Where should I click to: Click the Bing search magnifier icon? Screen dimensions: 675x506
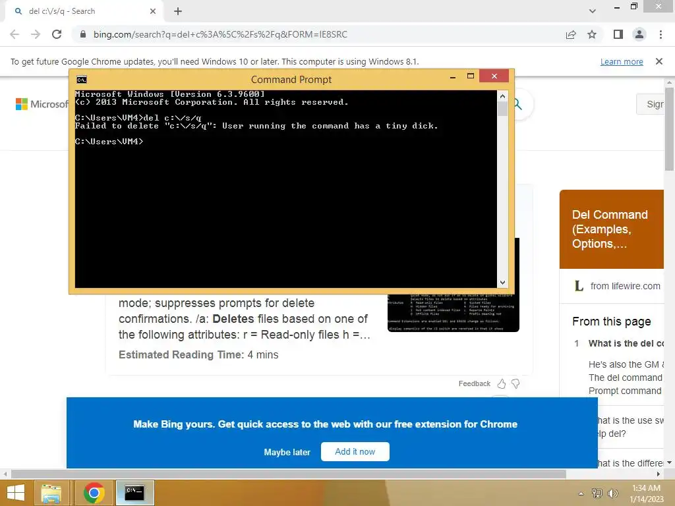tap(518, 104)
